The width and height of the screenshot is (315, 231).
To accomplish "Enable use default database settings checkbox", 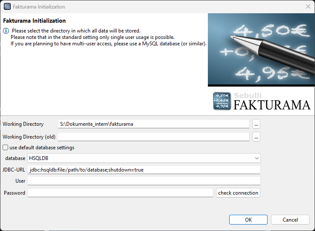I will click(6, 148).
